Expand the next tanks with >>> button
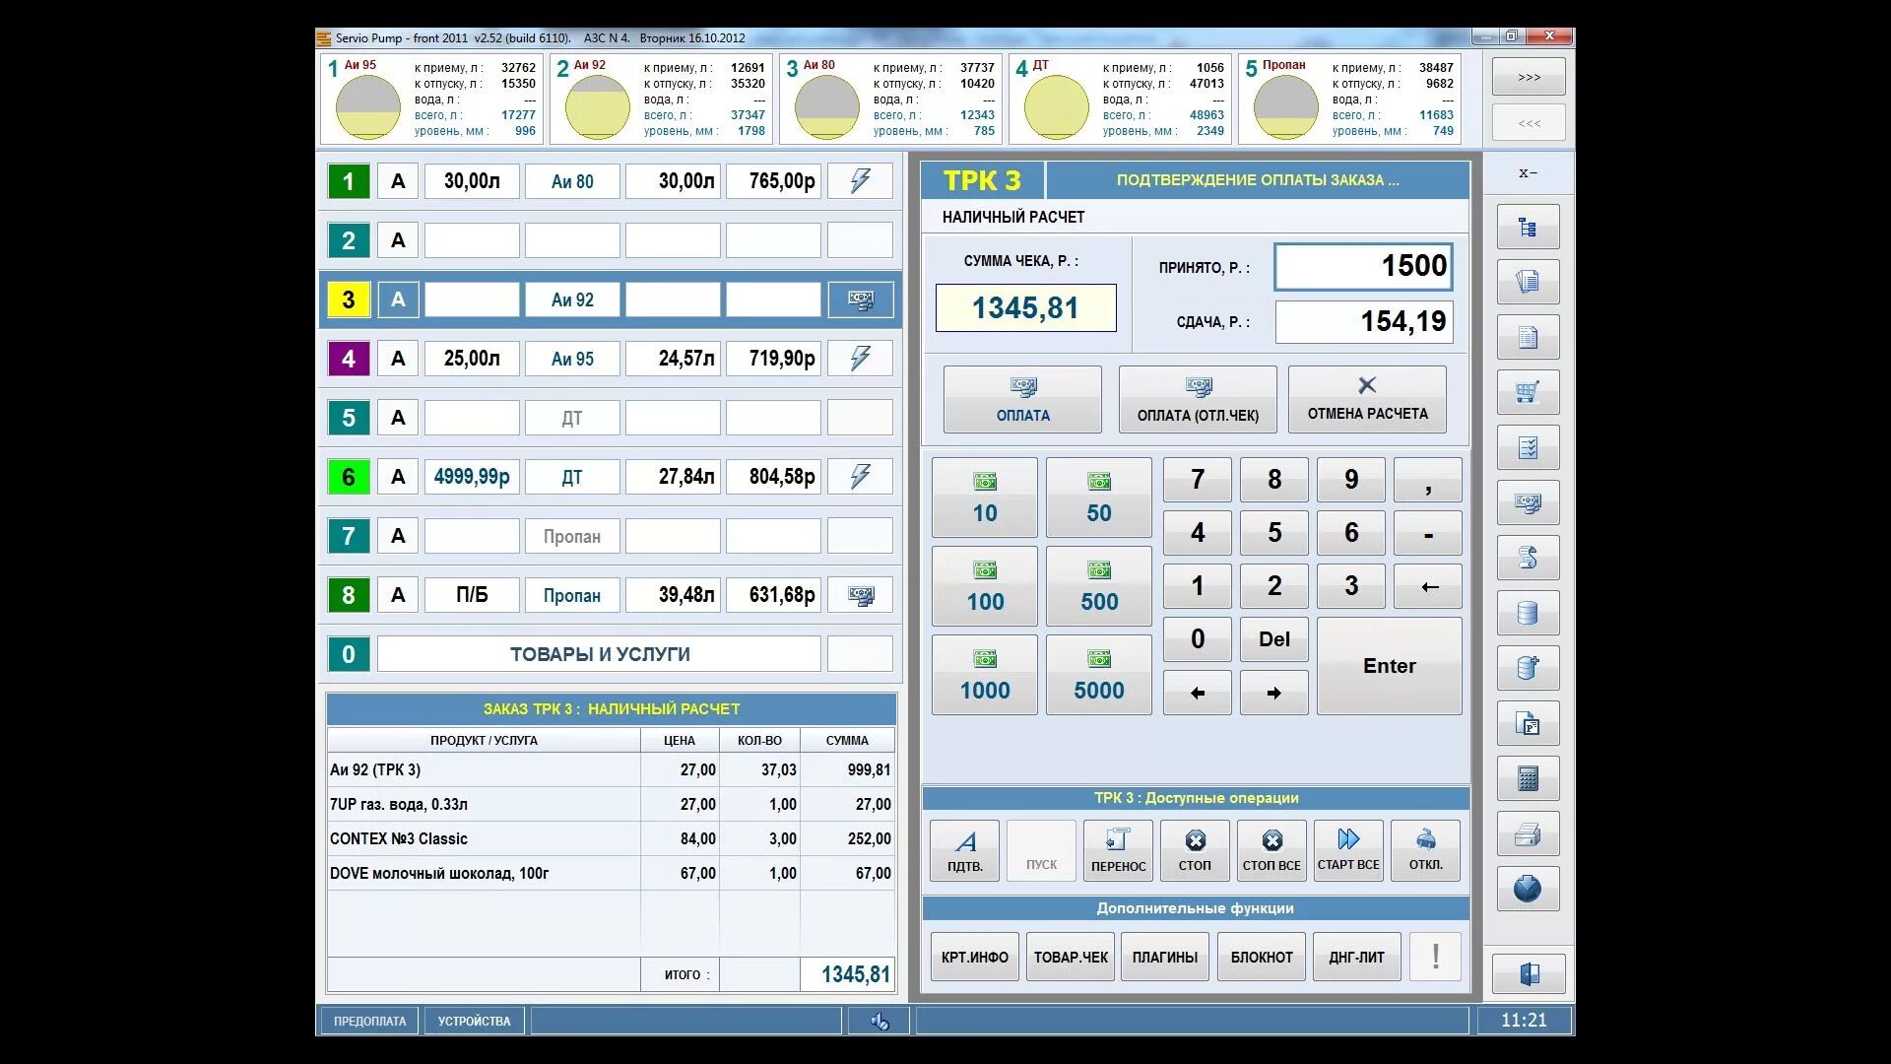 (1529, 77)
